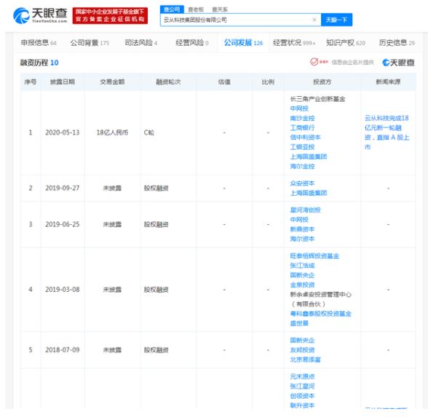Viewport: 428px width, 417px height.
Task: Open the news link 云从科技完成18亿元新一轮融资
Action: (387, 132)
